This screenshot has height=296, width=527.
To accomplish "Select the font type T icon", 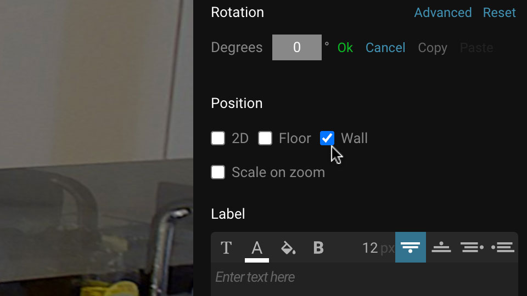I will pos(226,248).
